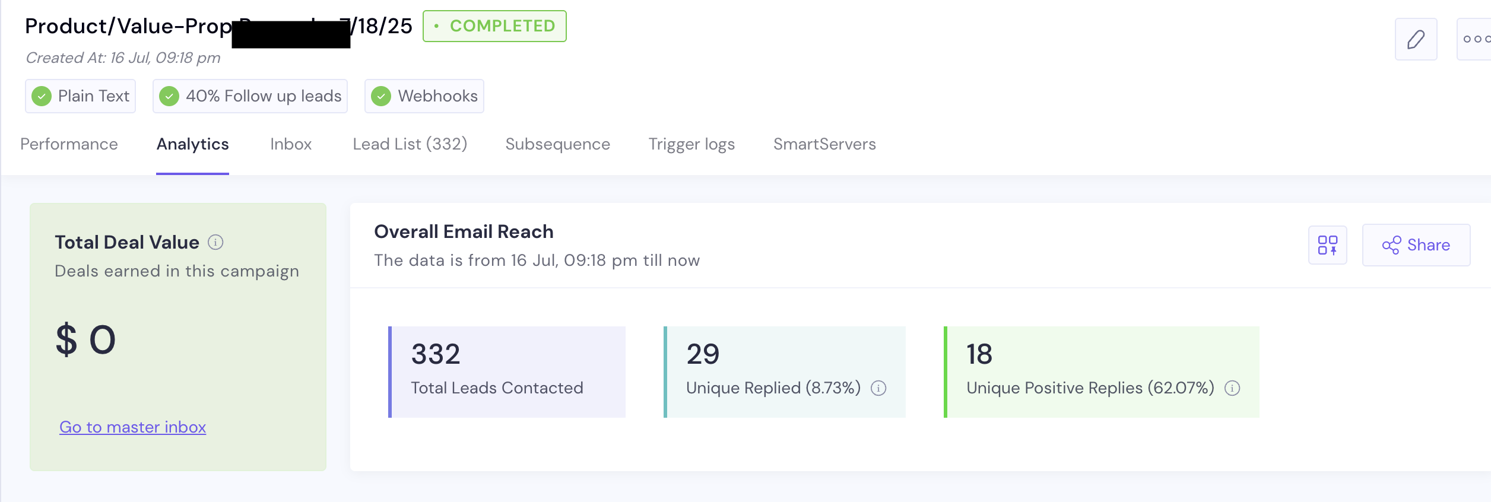Click the 18 Unique Positive Replies card

tap(1101, 371)
